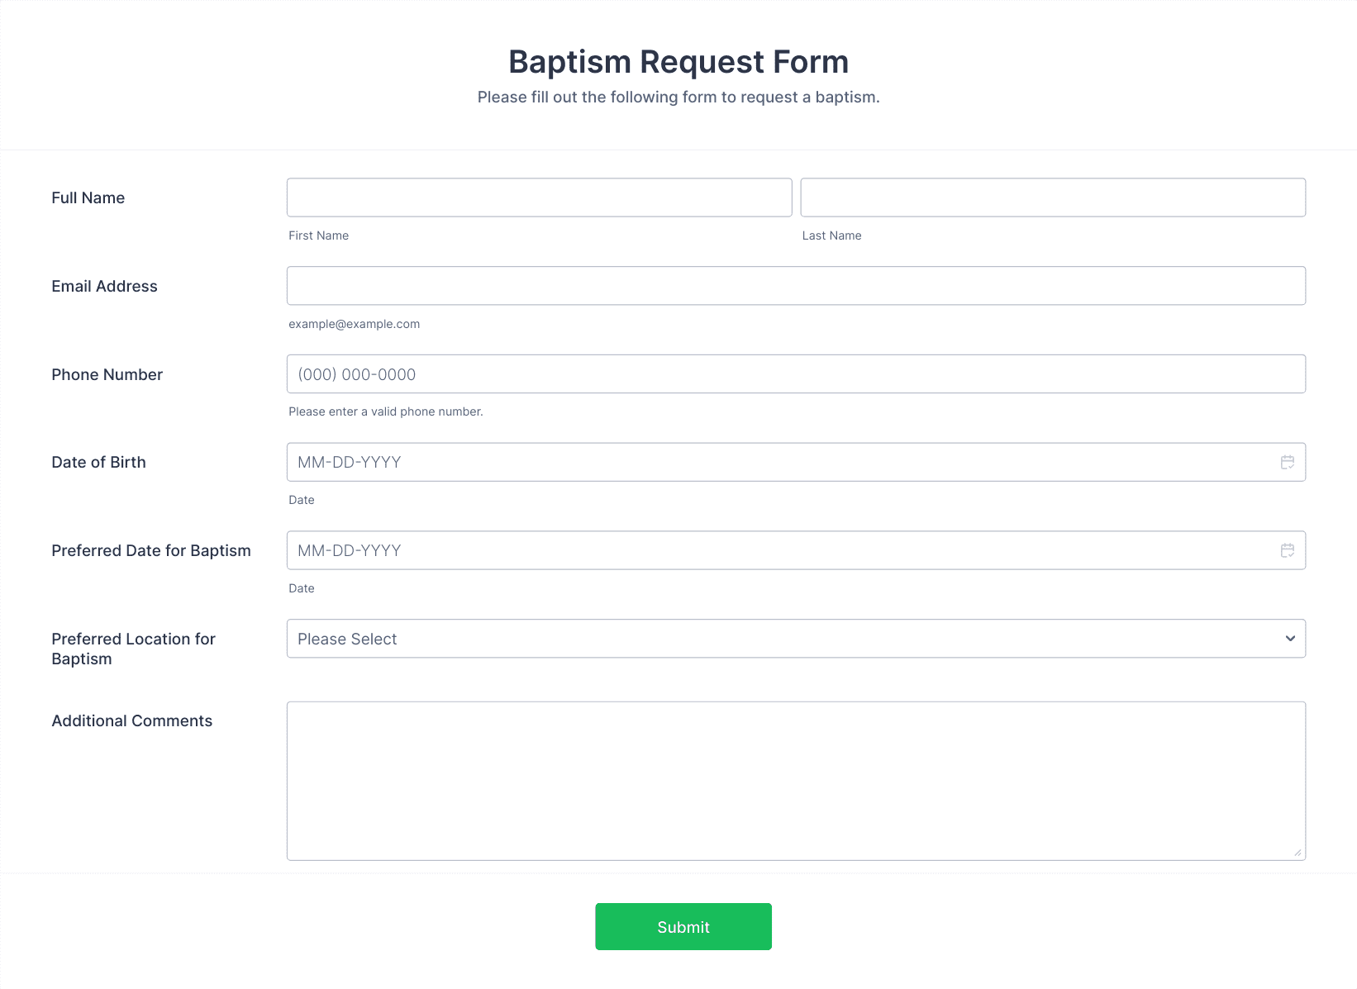Click the Full Name field label
Image resolution: width=1357 pixels, height=989 pixels.
coord(88,197)
